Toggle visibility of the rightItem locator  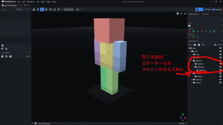pyautogui.click(x=220, y=70)
